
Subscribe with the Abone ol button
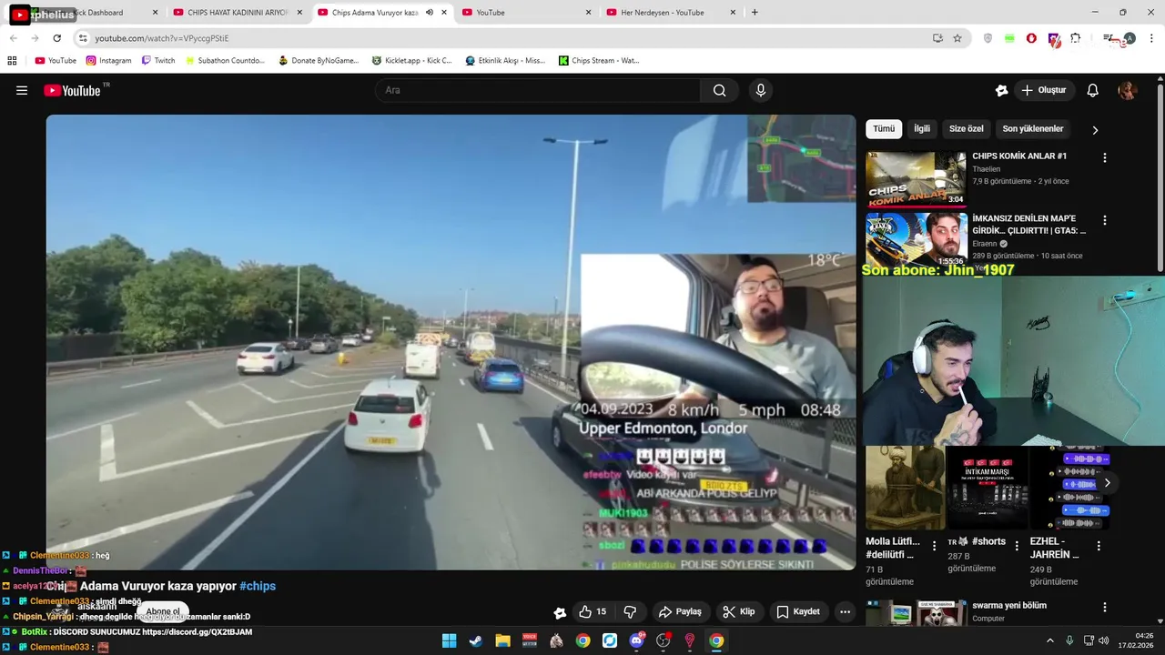coord(163,611)
